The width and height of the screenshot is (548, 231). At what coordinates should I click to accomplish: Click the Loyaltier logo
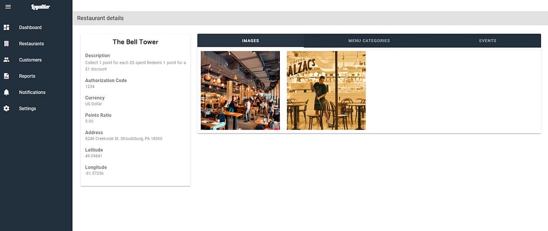tap(41, 7)
